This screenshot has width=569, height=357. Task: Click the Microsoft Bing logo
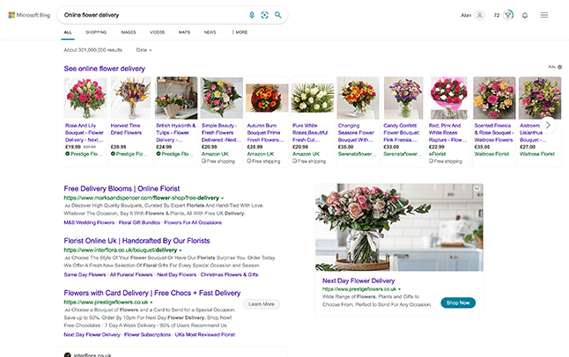pyautogui.click(x=29, y=15)
